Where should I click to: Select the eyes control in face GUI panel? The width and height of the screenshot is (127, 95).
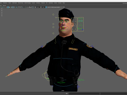click(80, 21)
